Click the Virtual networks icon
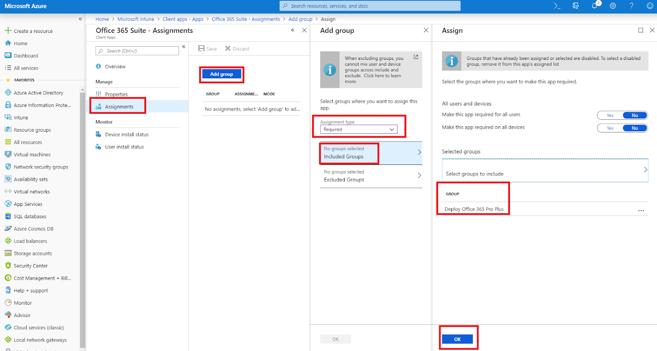This screenshot has width=657, height=351. (x=8, y=191)
